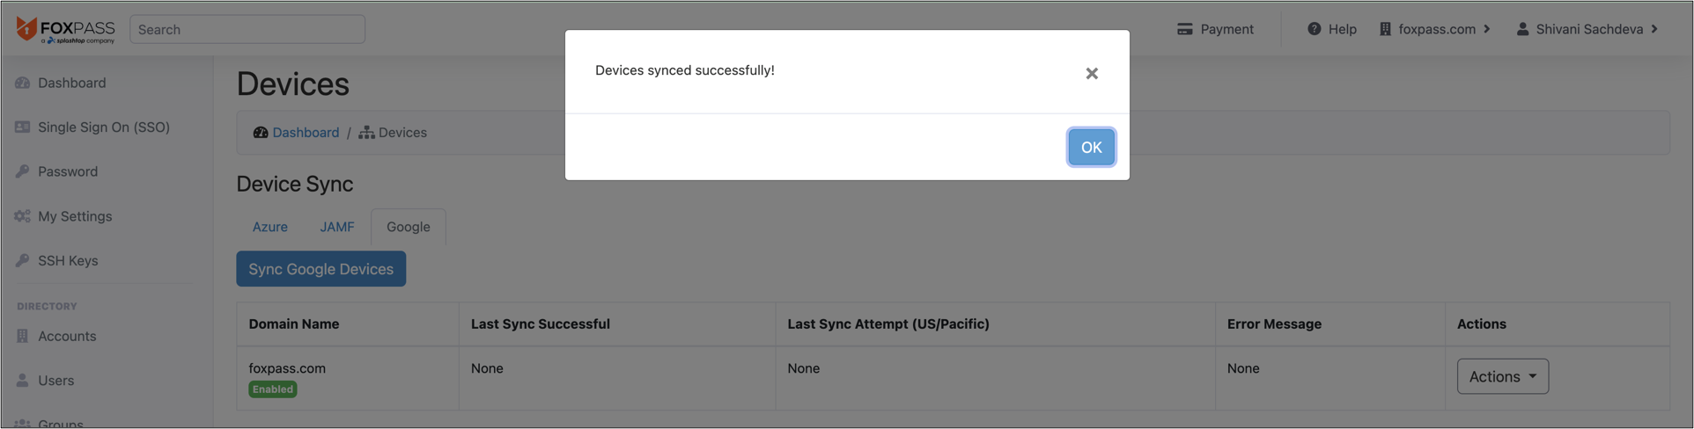The width and height of the screenshot is (1694, 429).
Task: Click the SSH Keys key icon
Action: pos(23,261)
